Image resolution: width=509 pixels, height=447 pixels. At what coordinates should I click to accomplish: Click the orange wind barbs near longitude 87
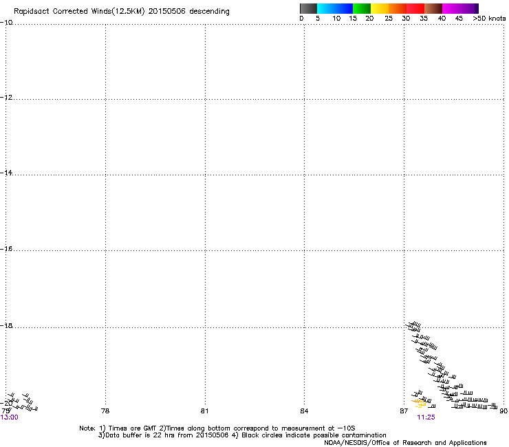pyautogui.click(x=419, y=404)
